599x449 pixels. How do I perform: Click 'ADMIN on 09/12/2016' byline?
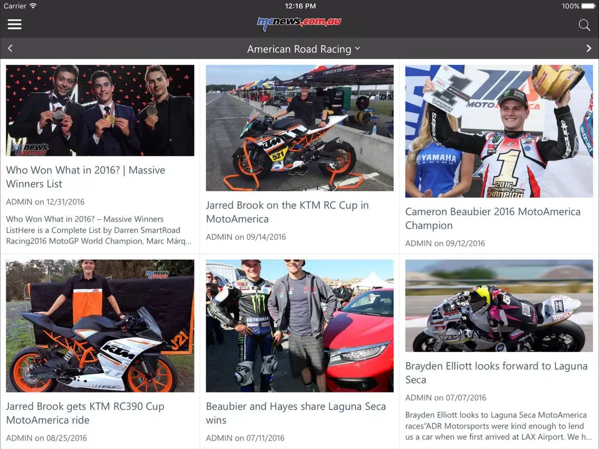[445, 243]
